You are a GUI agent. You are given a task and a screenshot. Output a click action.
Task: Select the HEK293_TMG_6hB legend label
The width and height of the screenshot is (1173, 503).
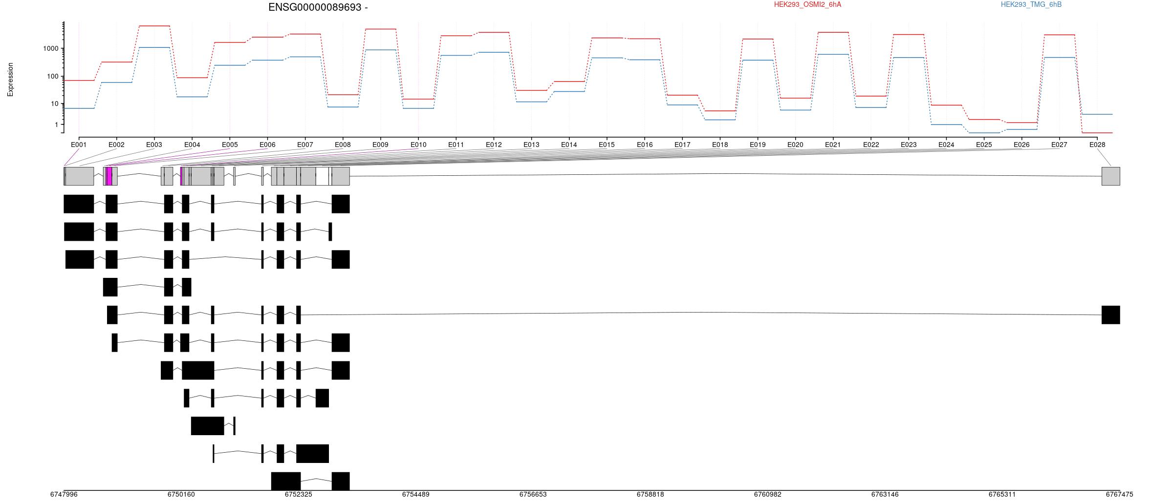[1031, 4]
